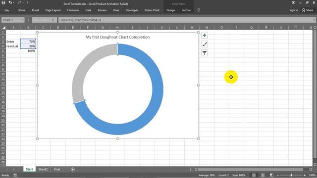Click the Insert Function fx icon
The image size is (317, 178).
point(53,20)
